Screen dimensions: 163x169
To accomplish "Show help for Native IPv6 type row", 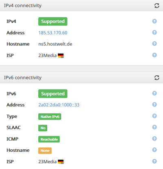I will point(154,116).
